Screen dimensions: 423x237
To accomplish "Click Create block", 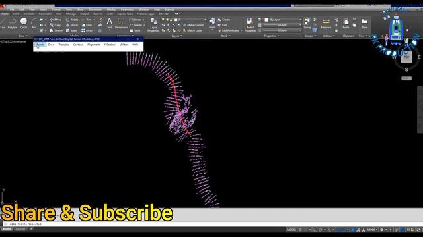I will (224, 20).
